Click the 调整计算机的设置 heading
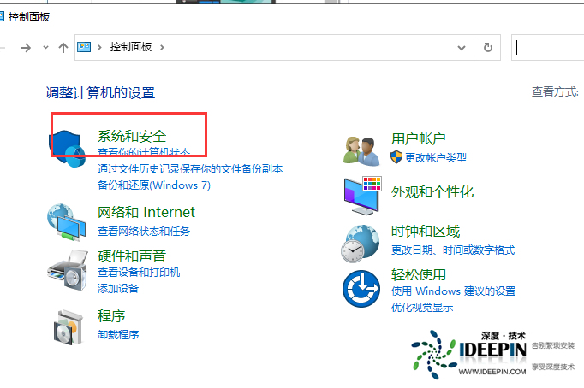The image size is (584, 388). pos(100,92)
